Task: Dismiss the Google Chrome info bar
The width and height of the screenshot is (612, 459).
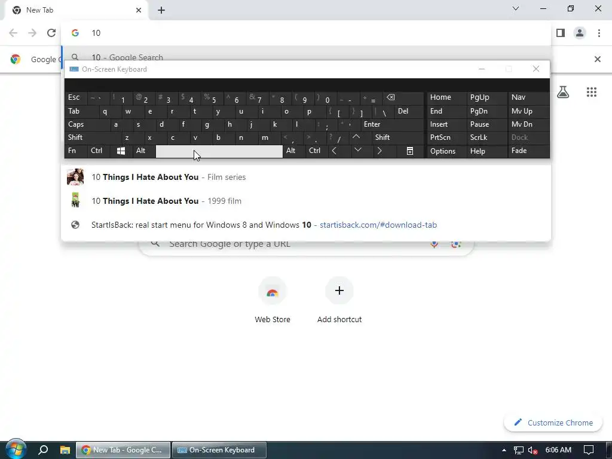Action: (x=597, y=59)
